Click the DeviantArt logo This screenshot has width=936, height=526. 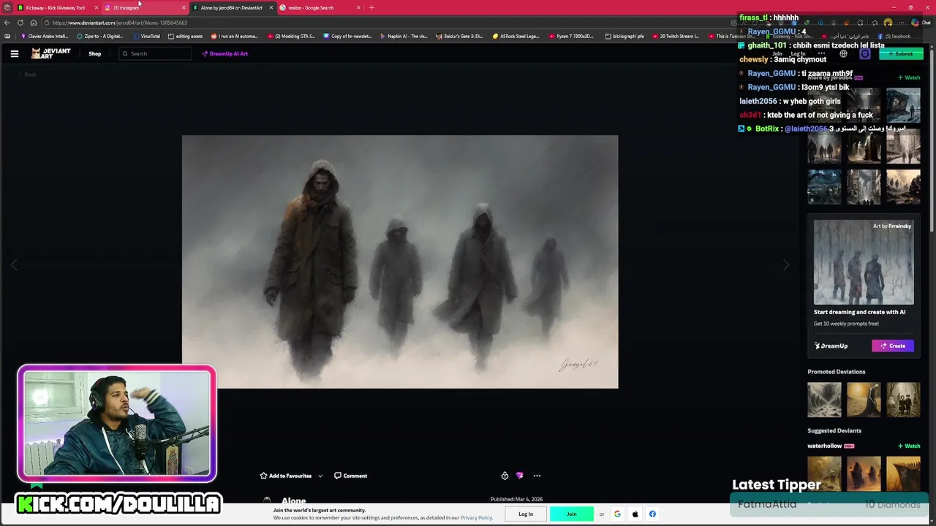click(x=50, y=53)
